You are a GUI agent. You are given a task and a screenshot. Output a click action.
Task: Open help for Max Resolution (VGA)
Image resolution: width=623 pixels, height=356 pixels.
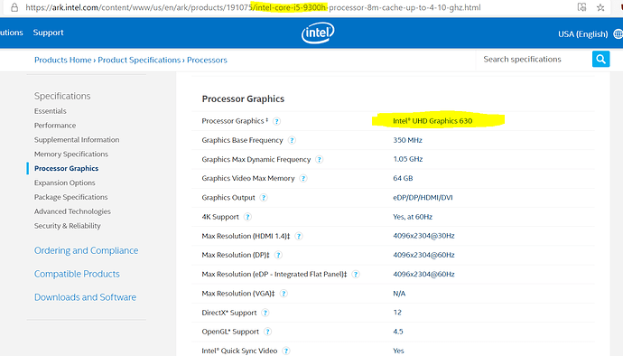click(284, 294)
